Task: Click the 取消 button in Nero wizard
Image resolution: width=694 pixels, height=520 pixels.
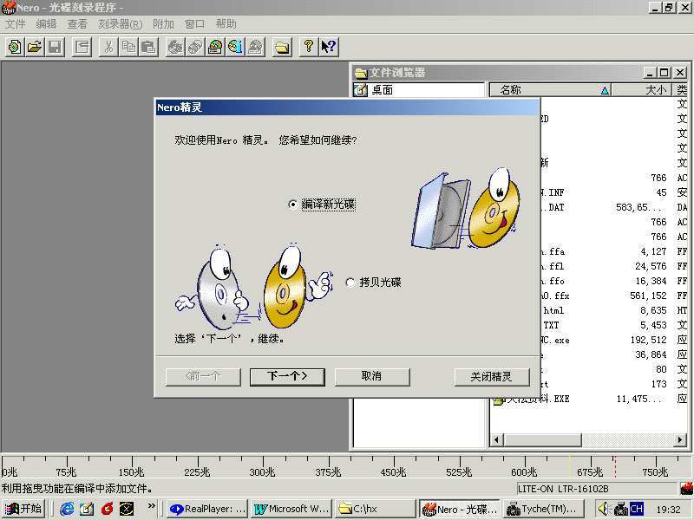Action: 371,376
